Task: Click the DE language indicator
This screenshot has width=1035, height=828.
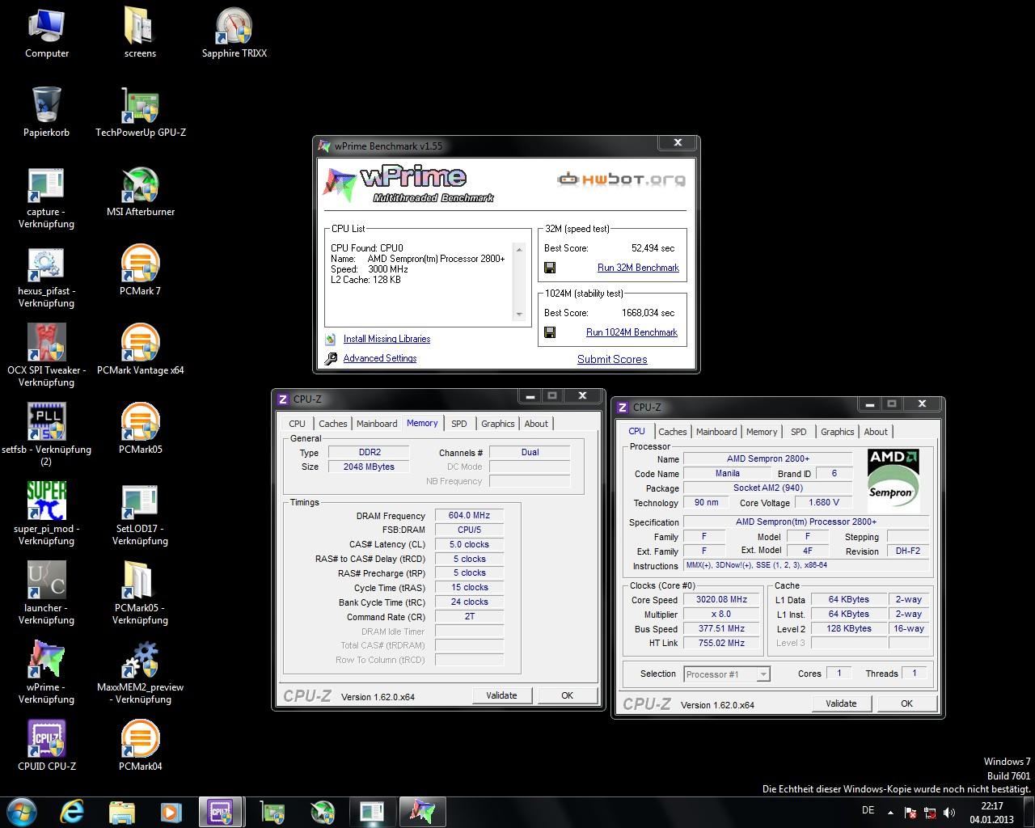Action: point(868,810)
